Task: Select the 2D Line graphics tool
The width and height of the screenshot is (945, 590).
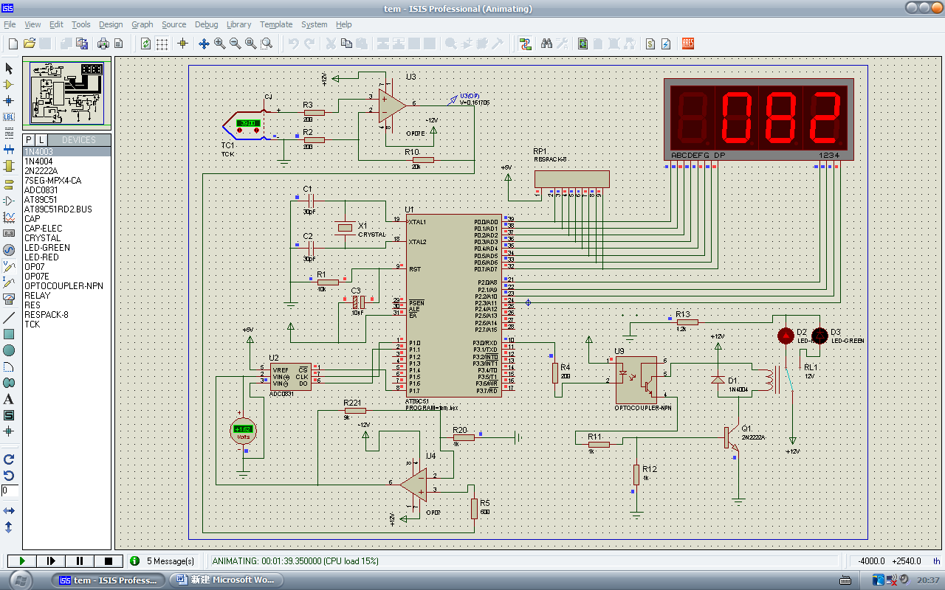Action: (x=9, y=318)
